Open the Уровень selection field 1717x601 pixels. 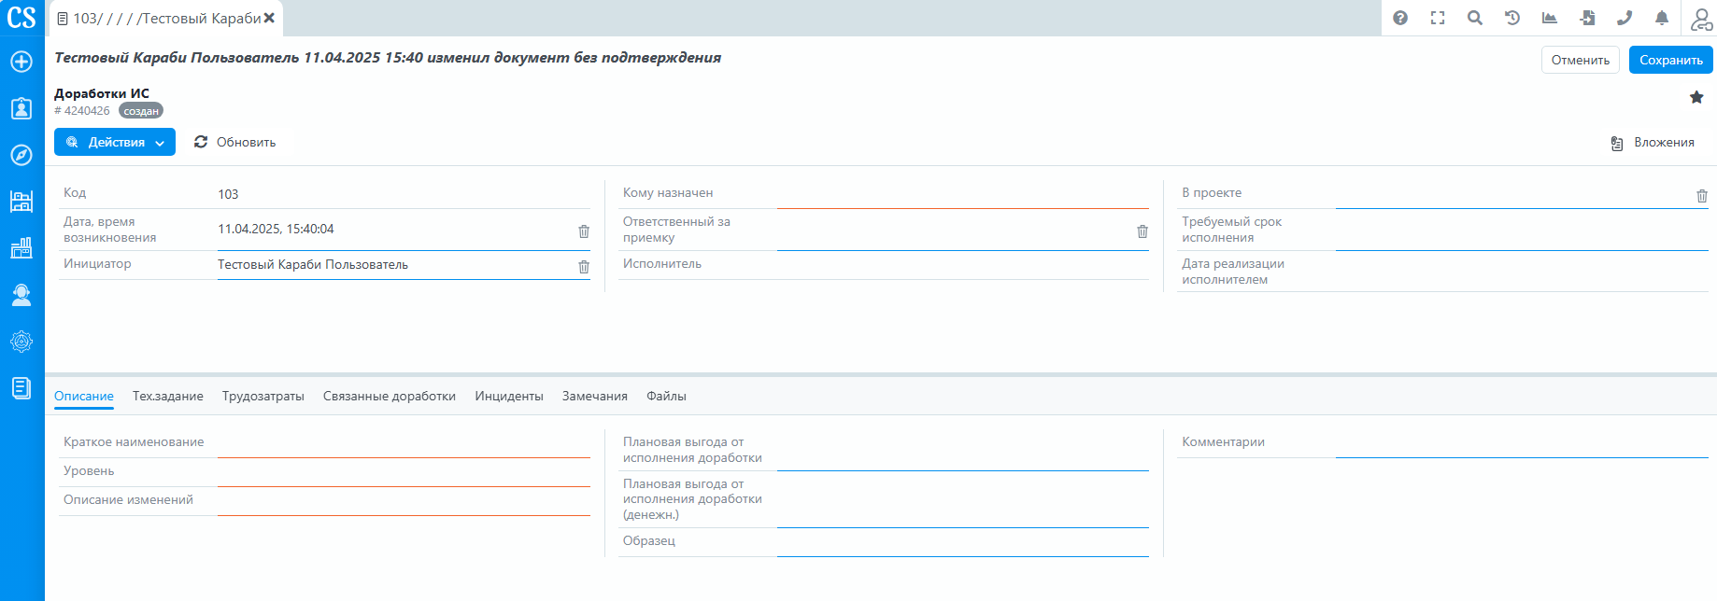point(404,472)
